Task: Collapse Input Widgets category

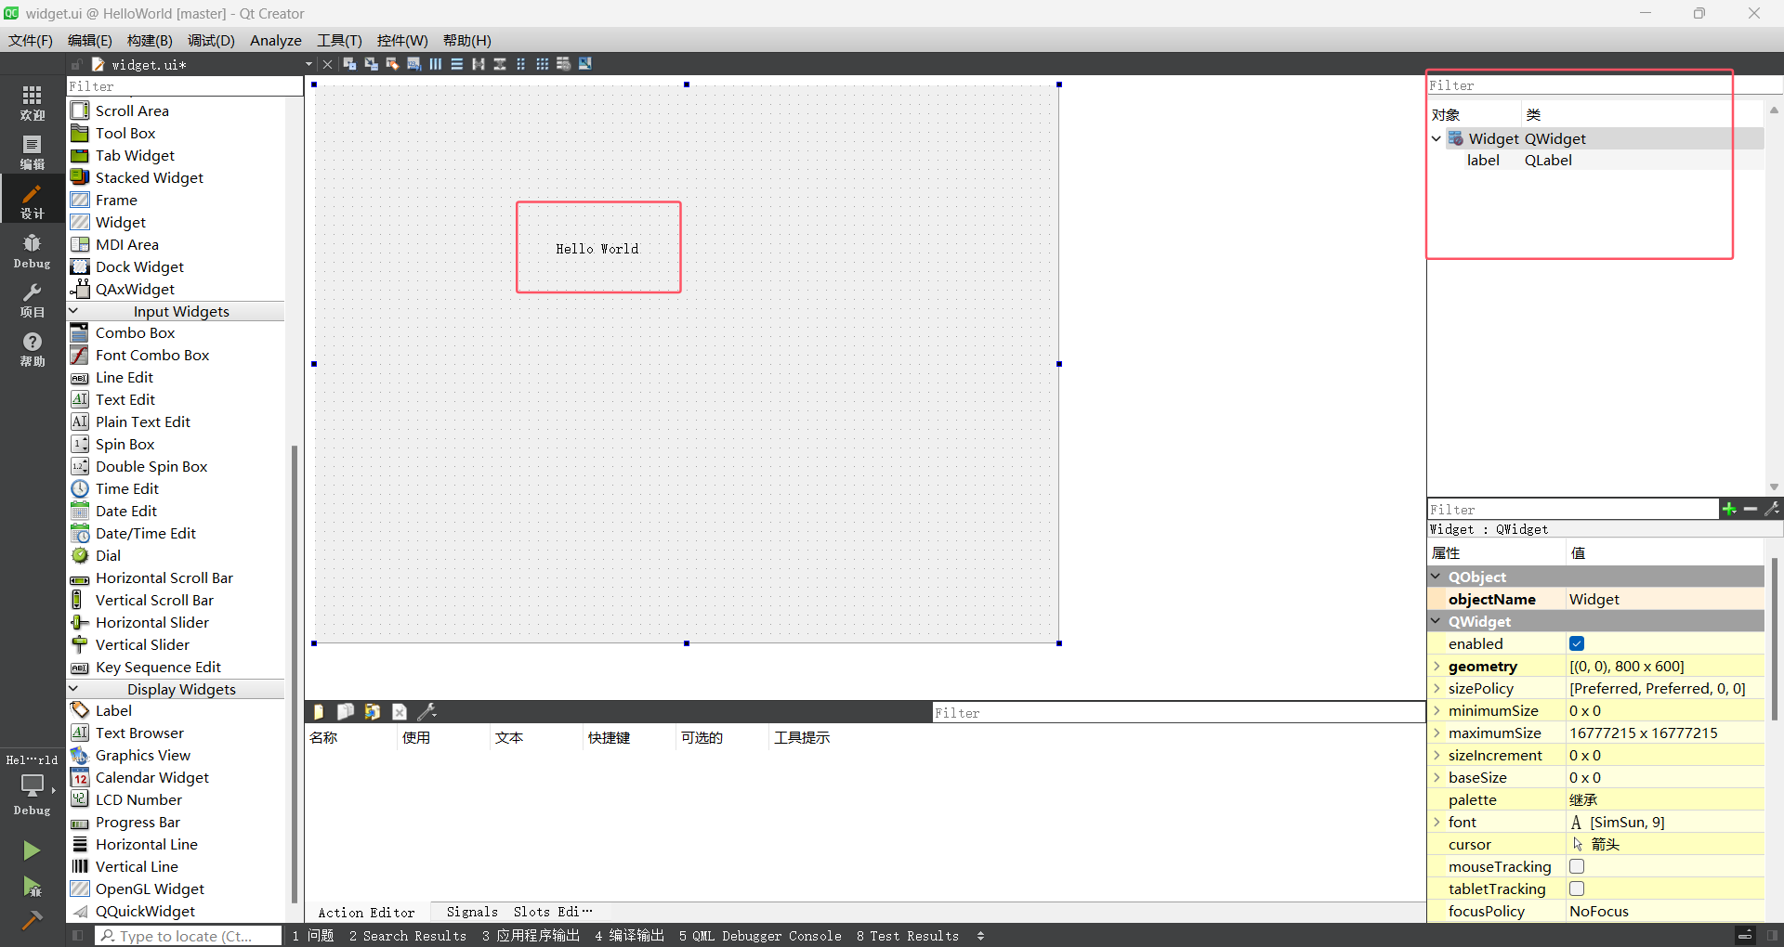Action: coord(73,311)
